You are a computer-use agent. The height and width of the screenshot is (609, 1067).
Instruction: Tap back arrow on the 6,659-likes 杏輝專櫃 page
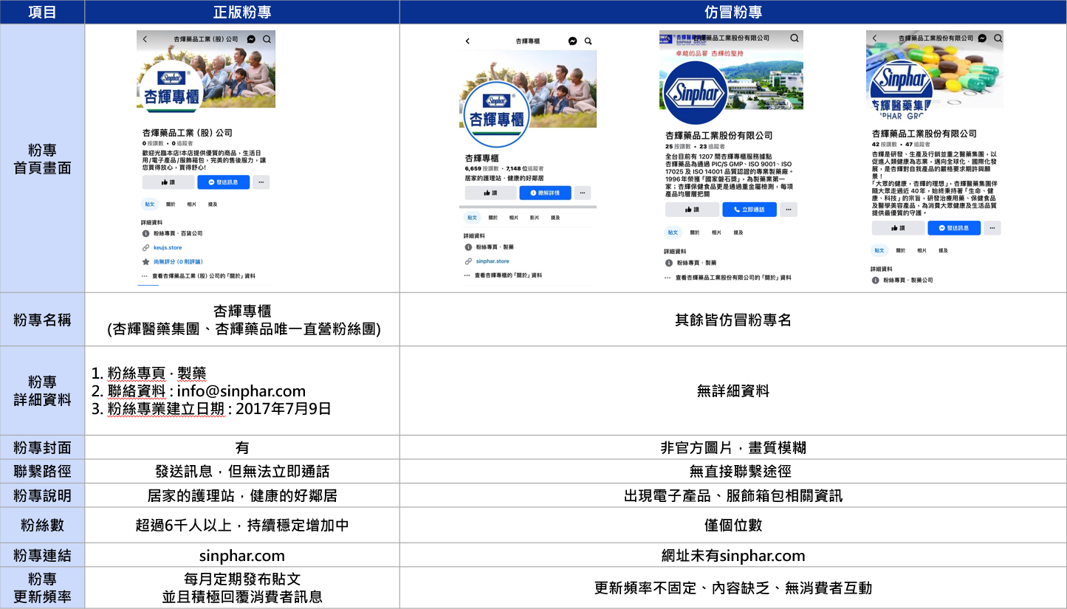(x=467, y=41)
